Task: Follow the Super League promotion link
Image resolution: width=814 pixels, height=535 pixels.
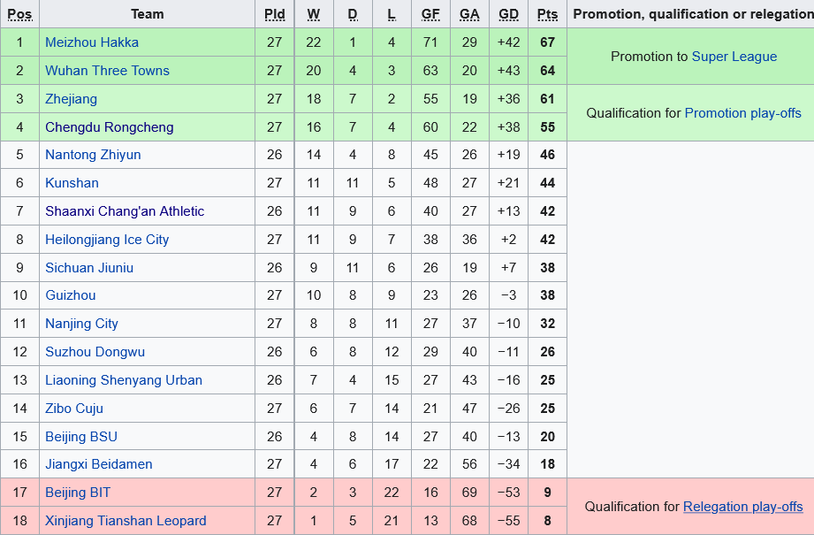Action: (x=734, y=57)
